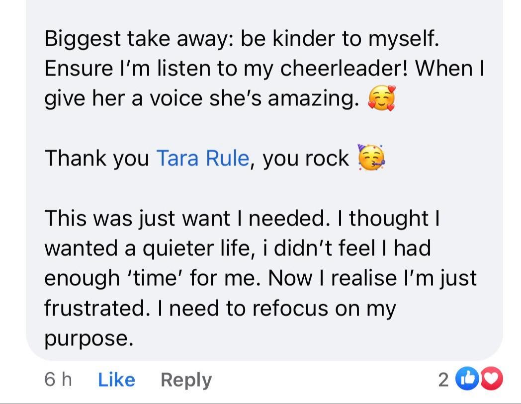Image resolution: width=521 pixels, height=404 pixels.
Task: Click the 'Biggest take away' text line
Action: (242, 39)
